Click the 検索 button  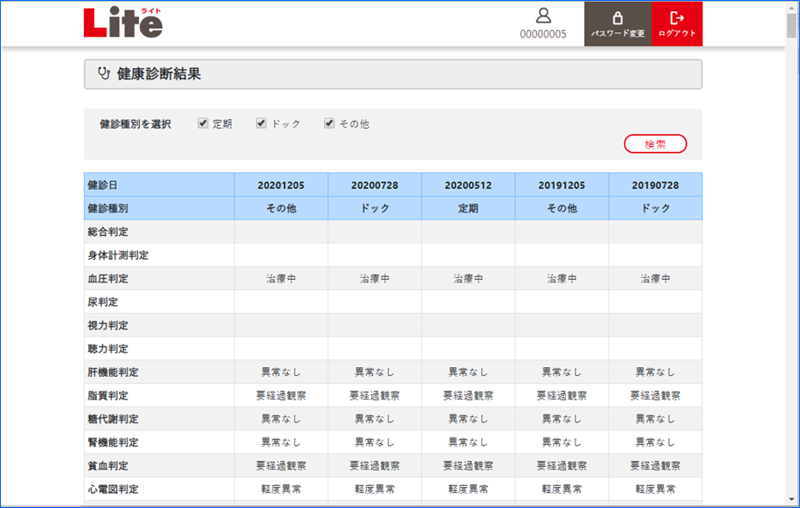(x=655, y=144)
